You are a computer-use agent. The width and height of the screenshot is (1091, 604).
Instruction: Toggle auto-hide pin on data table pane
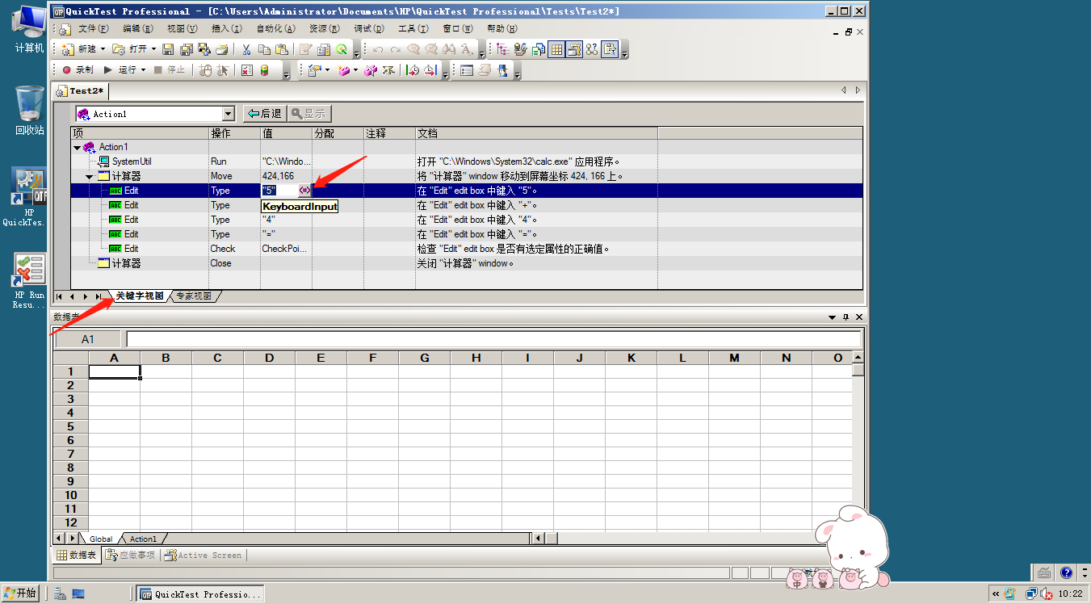pos(846,317)
